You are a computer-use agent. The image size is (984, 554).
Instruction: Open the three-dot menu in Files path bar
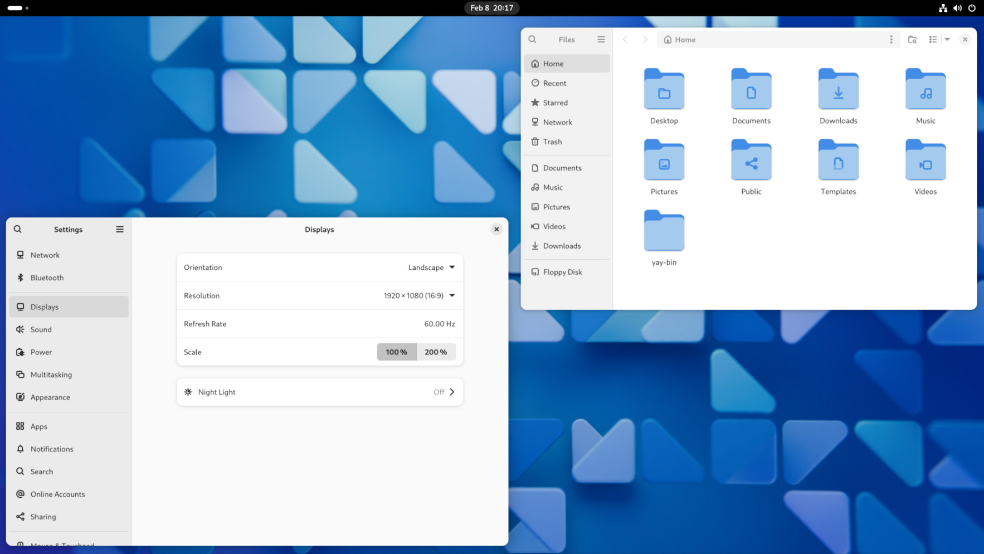[x=891, y=40]
